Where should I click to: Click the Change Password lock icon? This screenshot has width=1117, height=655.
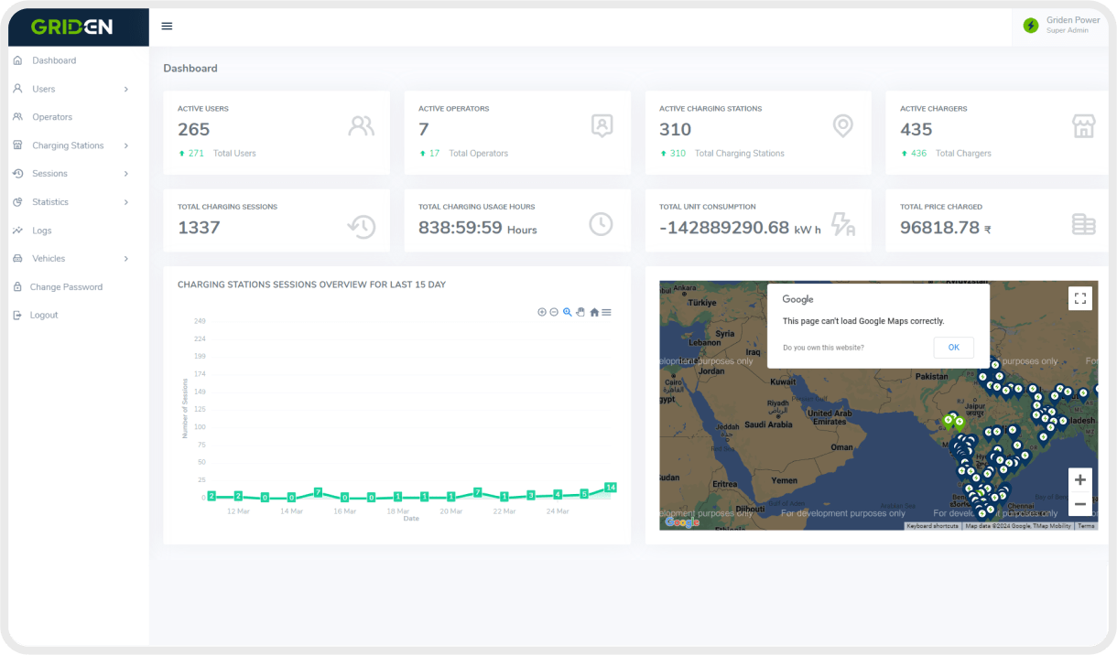(17, 287)
